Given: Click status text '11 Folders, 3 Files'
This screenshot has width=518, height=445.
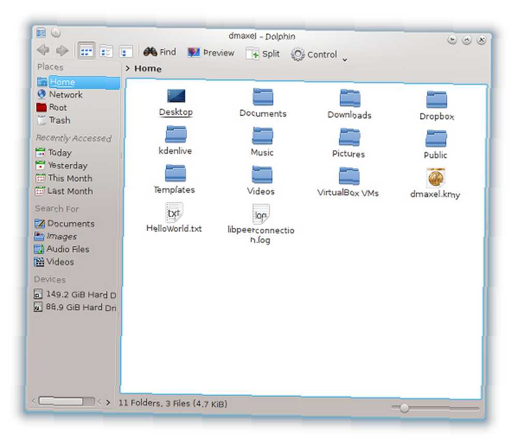Looking at the screenshot, I should [173, 404].
